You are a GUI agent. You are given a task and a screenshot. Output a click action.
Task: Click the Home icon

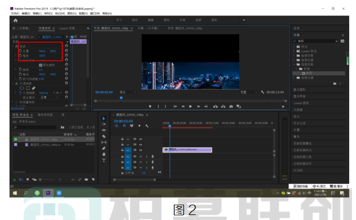15,20
